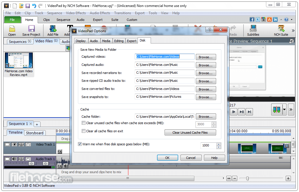The width and height of the screenshot is (299, 192).
Task: Zoom in timeline with plus icon
Action: click(x=288, y=178)
